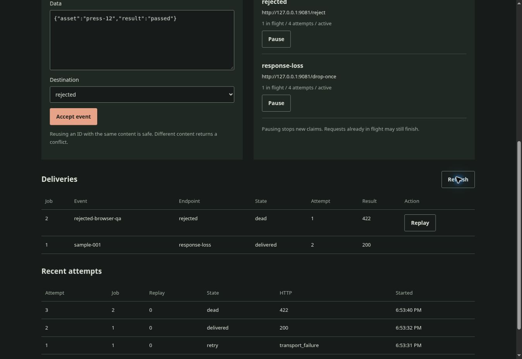Click the 'delivered' state in Recent attempts
Viewport: 522px width, 359px height.
(218, 328)
